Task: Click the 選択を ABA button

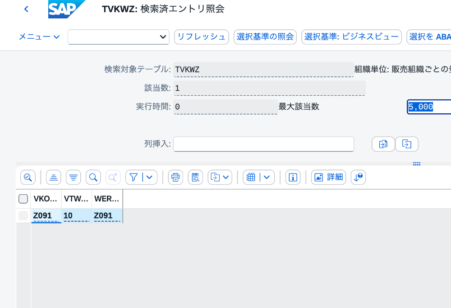Action: click(429, 37)
